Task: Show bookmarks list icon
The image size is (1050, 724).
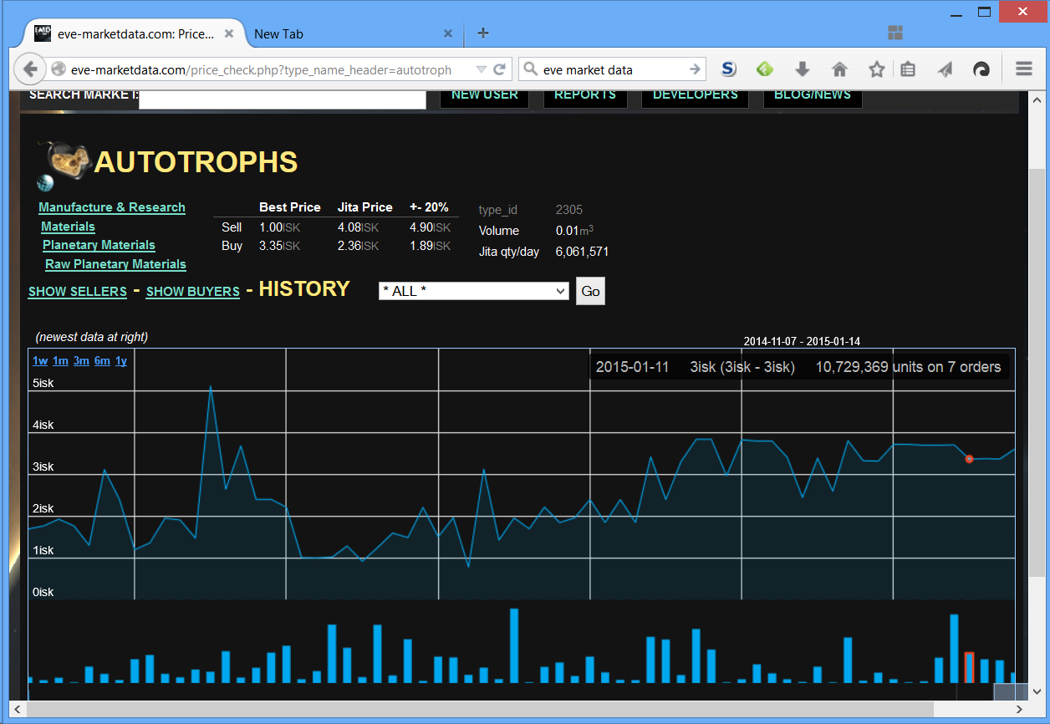Action: coord(908,69)
